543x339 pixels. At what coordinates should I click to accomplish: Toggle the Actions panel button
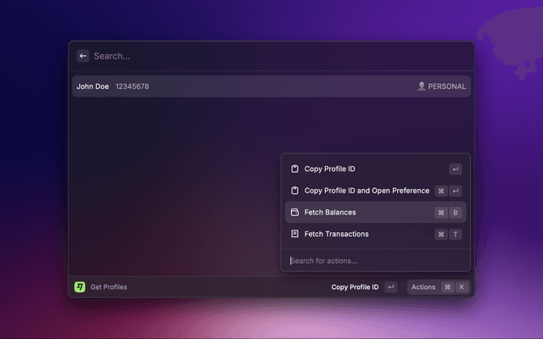tap(423, 287)
